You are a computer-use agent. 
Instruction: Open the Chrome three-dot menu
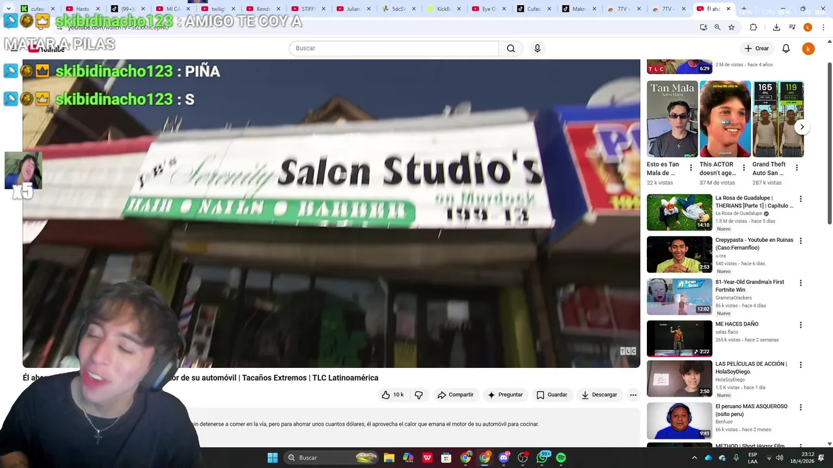click(x=824, y=27)
